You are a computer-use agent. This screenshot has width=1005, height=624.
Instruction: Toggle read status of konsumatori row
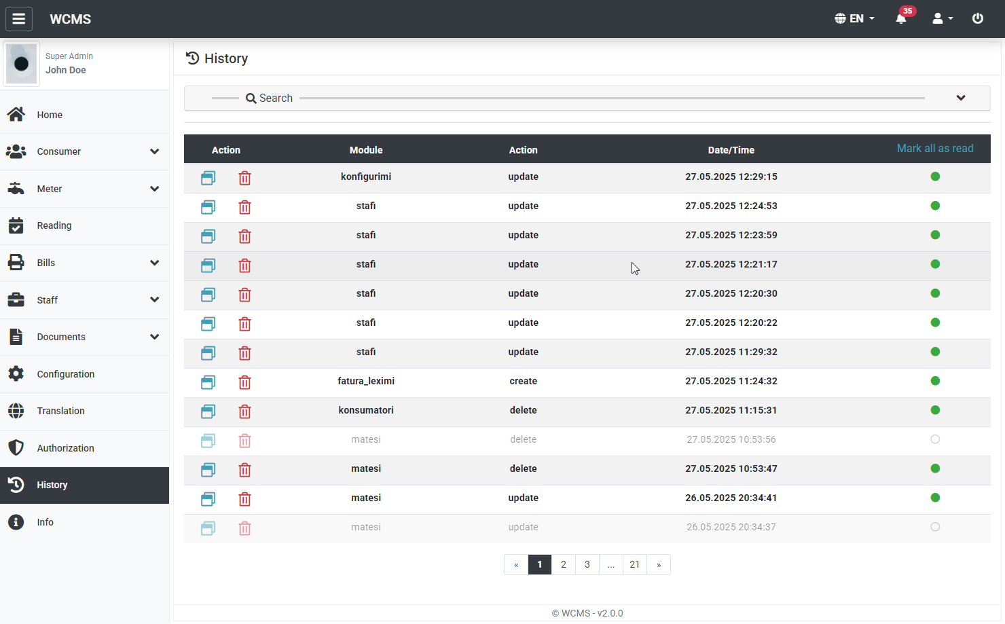(x=935, y=410)
